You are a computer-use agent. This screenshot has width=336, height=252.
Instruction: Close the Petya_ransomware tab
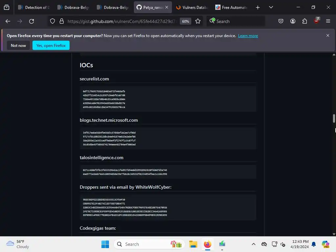[x=167, y=7]
